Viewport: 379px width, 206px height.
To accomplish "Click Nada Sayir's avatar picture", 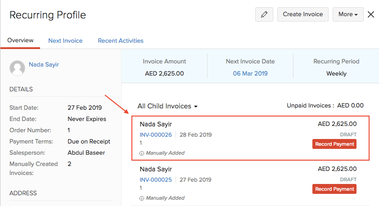I will click(17, 68).
